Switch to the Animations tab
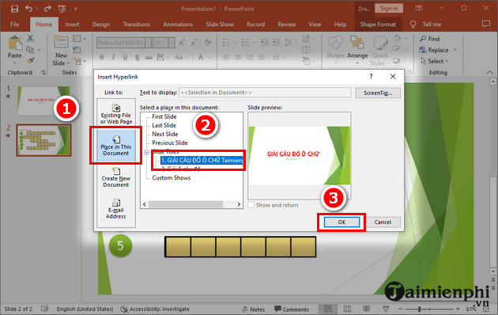Viewport: 498px width, 315px height. pyautogui.click(x=178, y=25)
